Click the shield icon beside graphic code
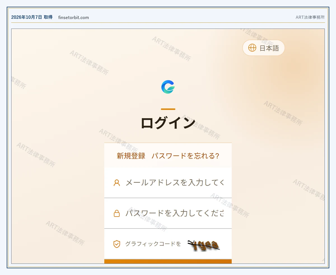The height and width of the screenshot is (275, 336). [x=117, y=244]
